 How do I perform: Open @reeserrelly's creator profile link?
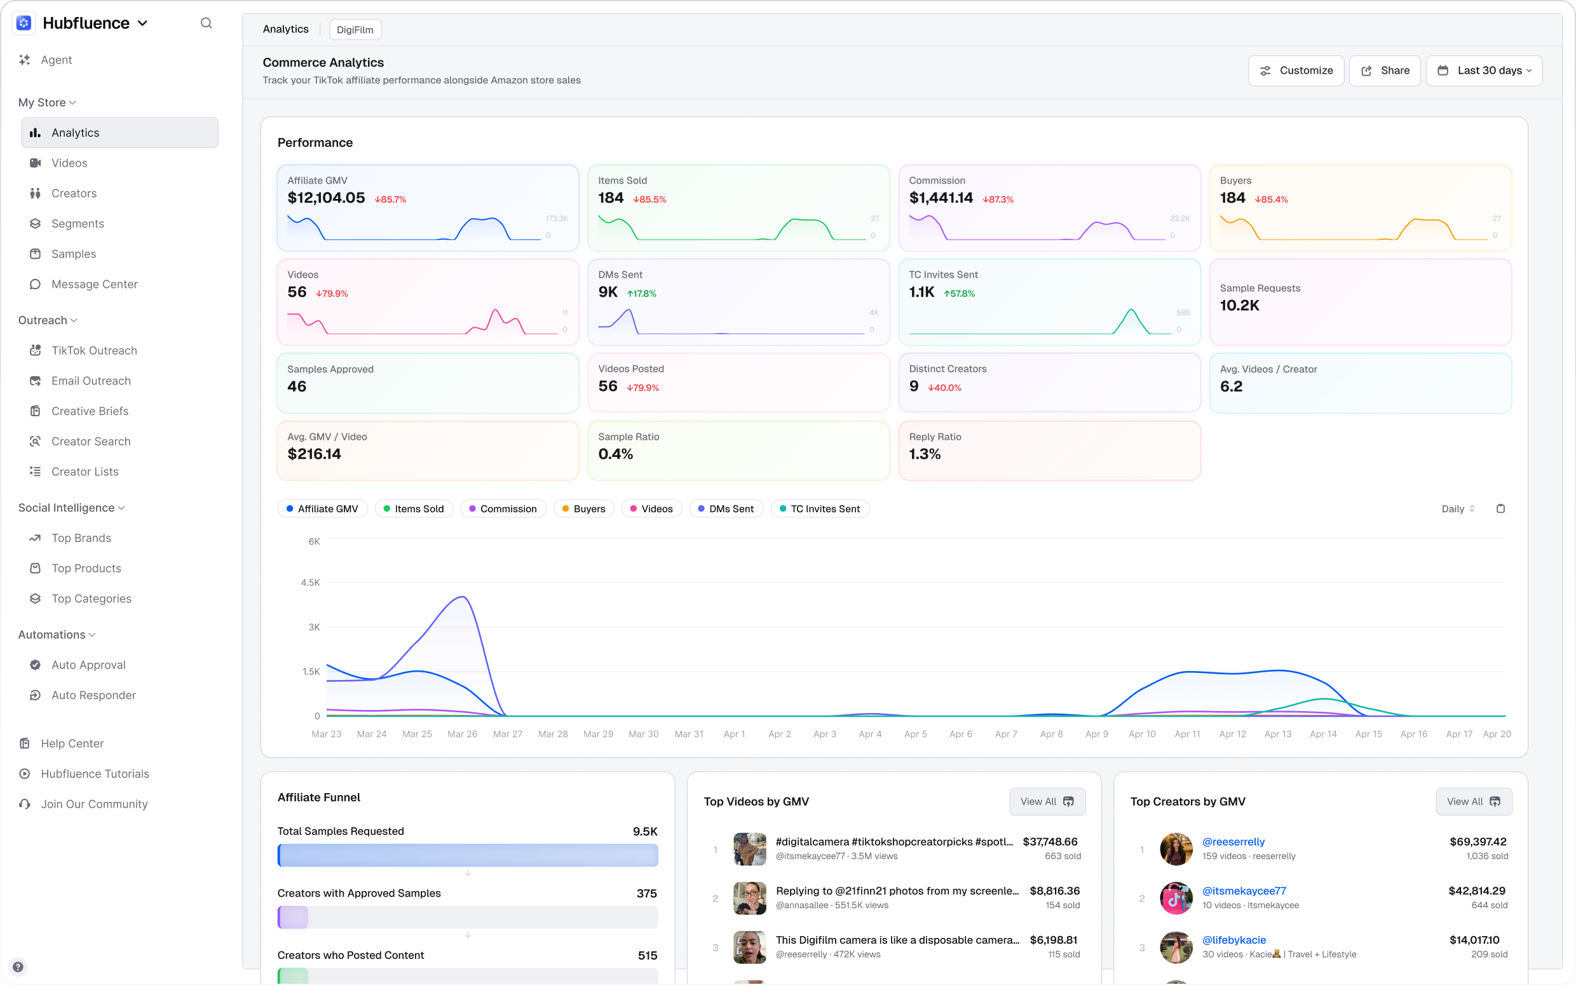coord(1233,841)
